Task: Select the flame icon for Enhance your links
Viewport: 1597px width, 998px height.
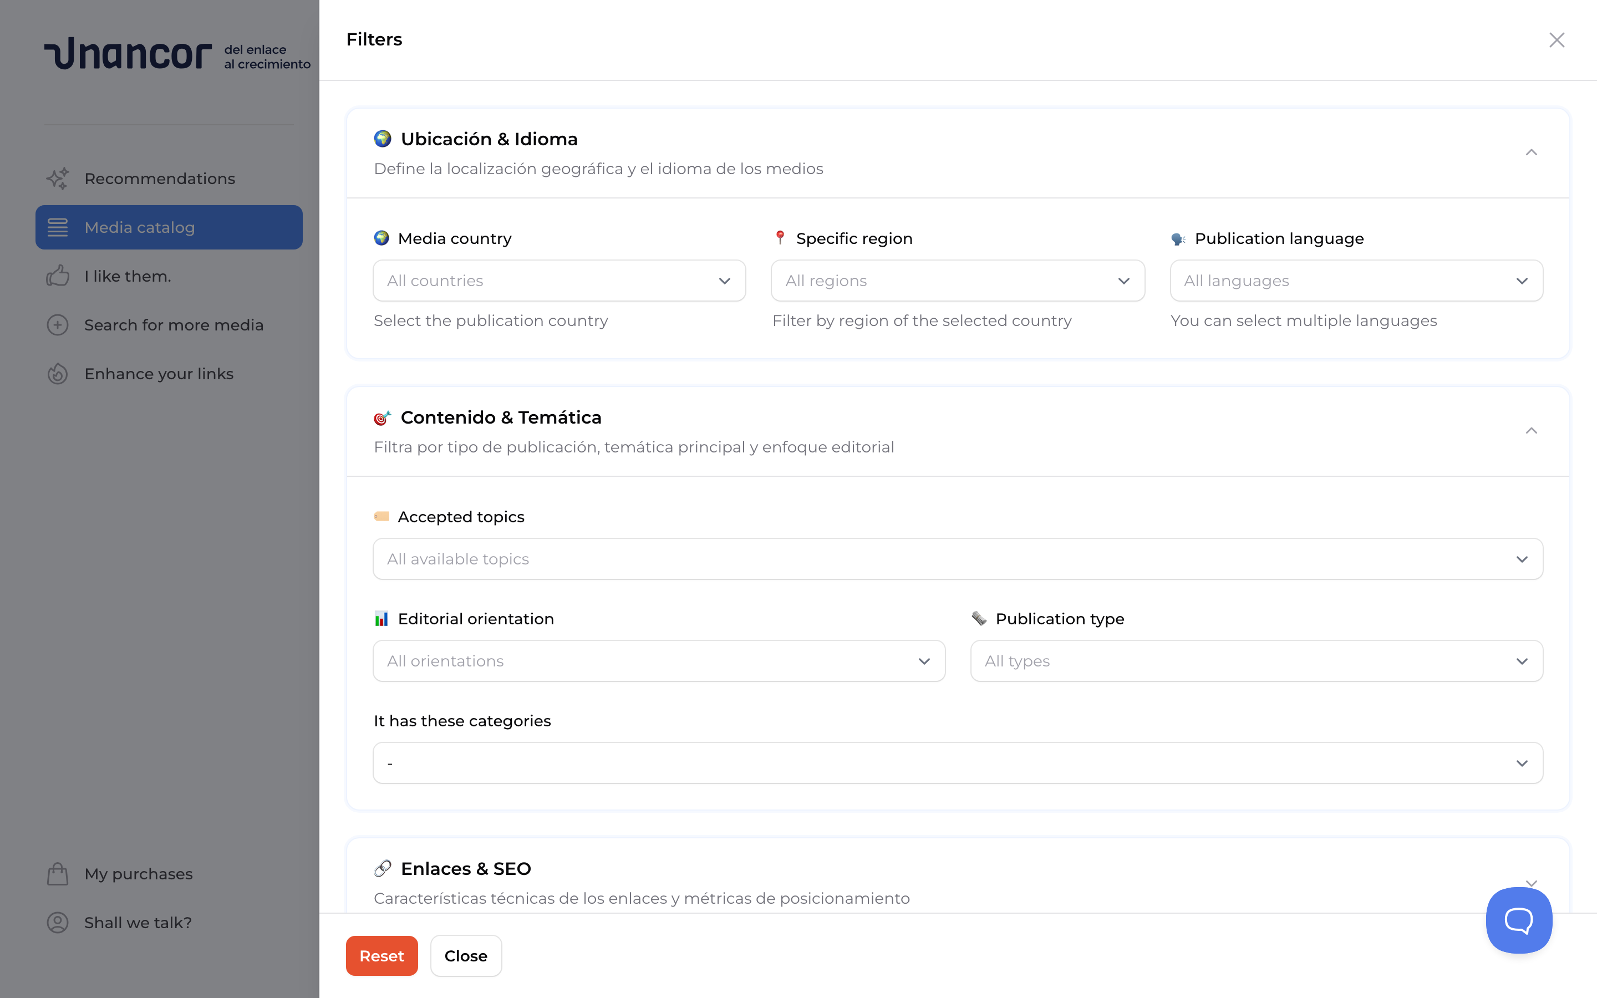Action: (58, 374)
